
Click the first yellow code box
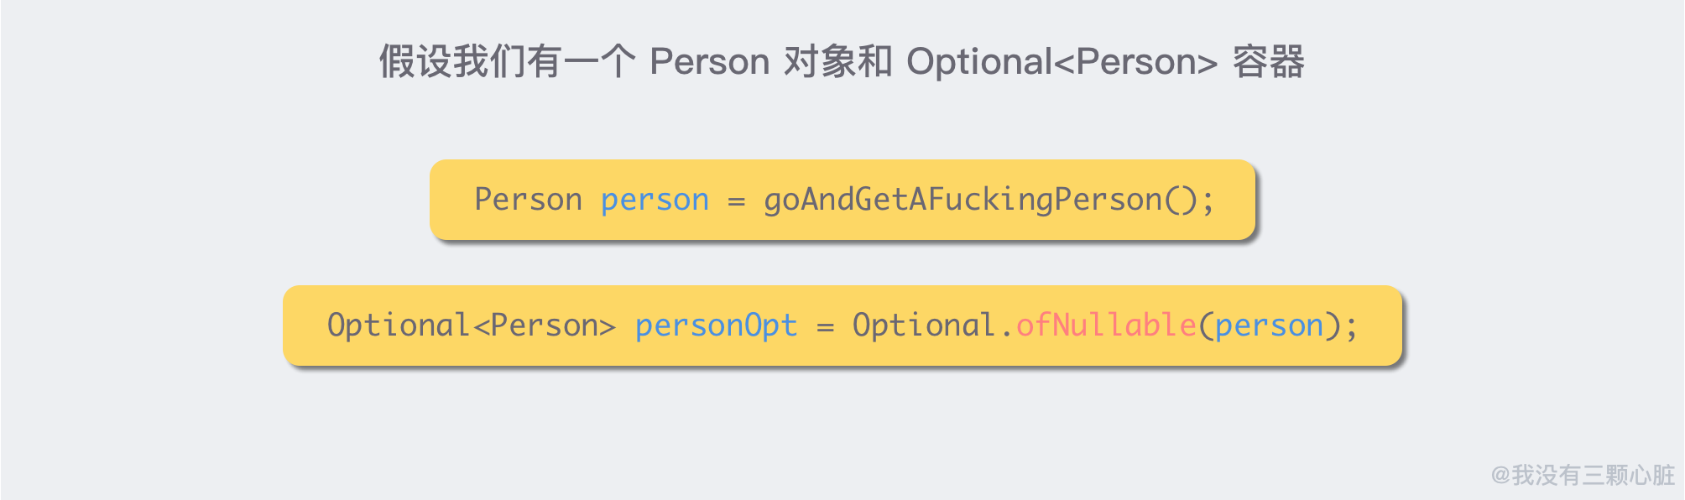coord(842,200)
